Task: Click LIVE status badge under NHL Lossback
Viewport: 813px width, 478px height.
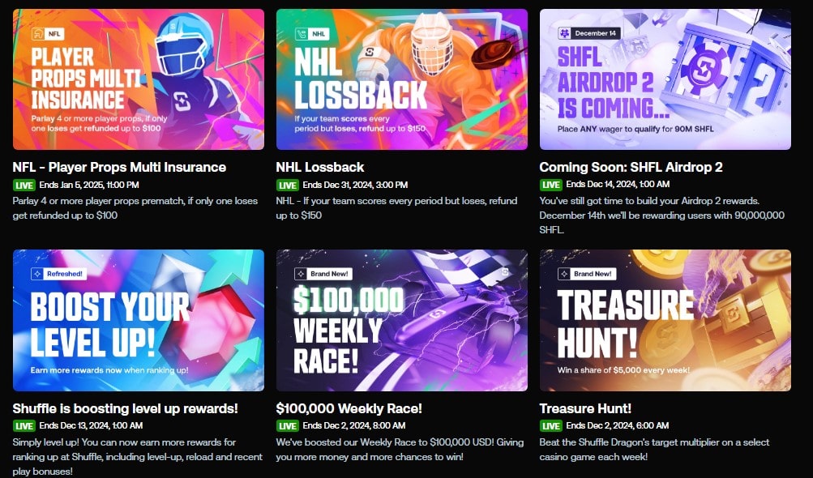Action: point(287,185)
